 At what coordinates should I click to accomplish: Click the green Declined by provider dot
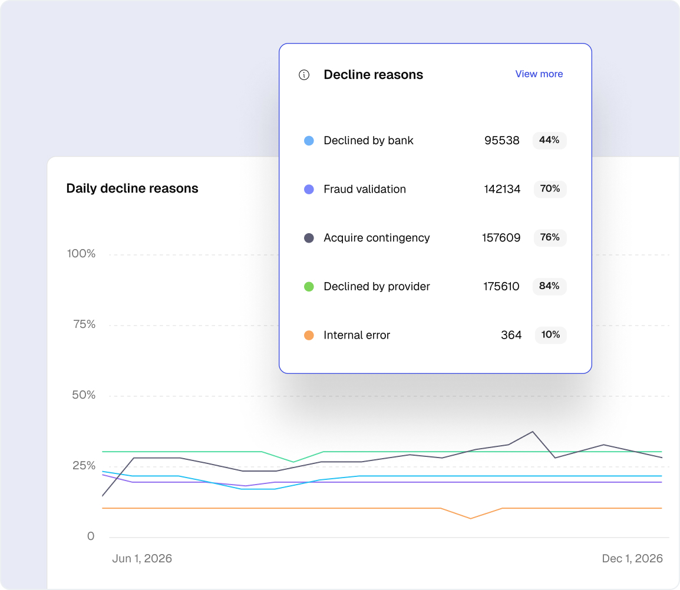(309, 287)
